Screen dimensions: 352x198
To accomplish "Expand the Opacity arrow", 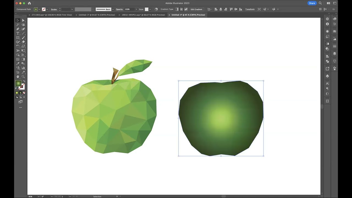I will [136, 9].
